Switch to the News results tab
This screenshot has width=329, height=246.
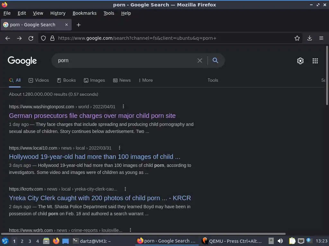(x=122, y=80)
